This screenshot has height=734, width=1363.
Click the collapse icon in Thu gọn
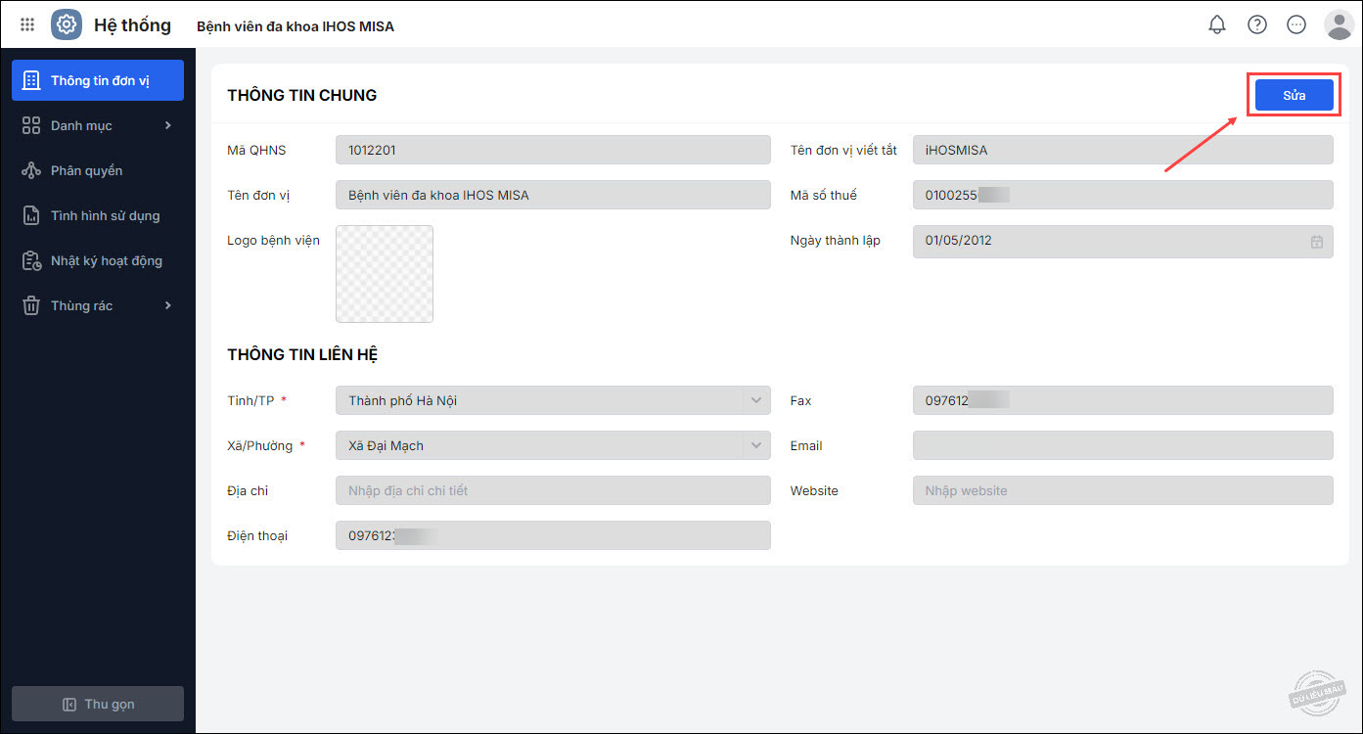tap(68, 705)
